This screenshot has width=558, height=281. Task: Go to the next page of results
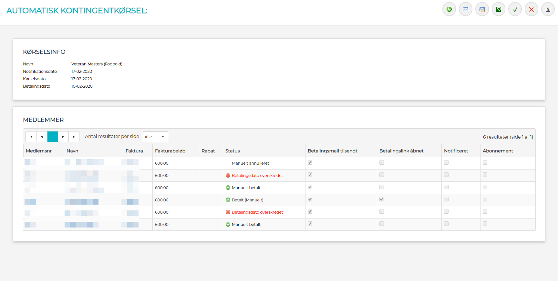(x=63, y=137)
